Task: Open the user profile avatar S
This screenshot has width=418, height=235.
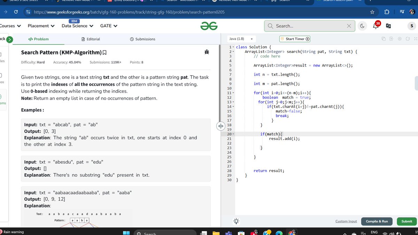Action: [412, 26]
